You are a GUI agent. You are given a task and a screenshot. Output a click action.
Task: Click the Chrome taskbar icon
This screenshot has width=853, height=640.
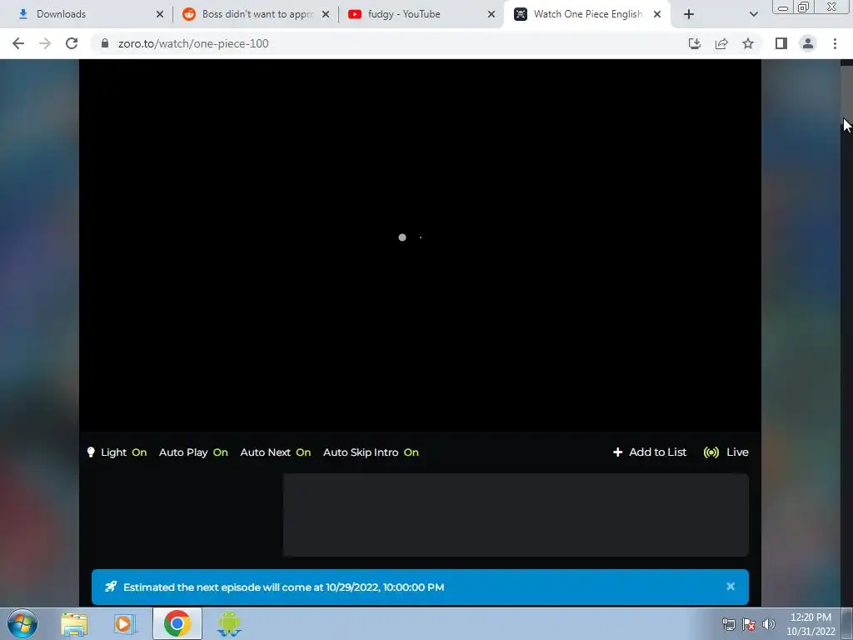coord(177,623)
